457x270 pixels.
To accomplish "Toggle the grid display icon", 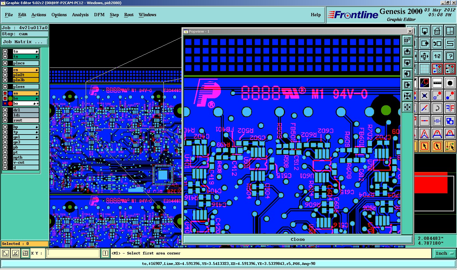I will 425,69.
